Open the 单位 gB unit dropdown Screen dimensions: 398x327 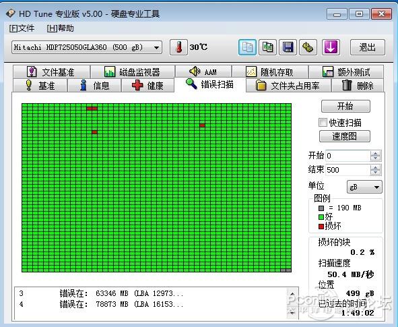click(x=364, y=187)
